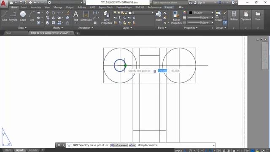Open Layer Properties manager
This screenshot has width=270, height=152.
click(106, 17)
